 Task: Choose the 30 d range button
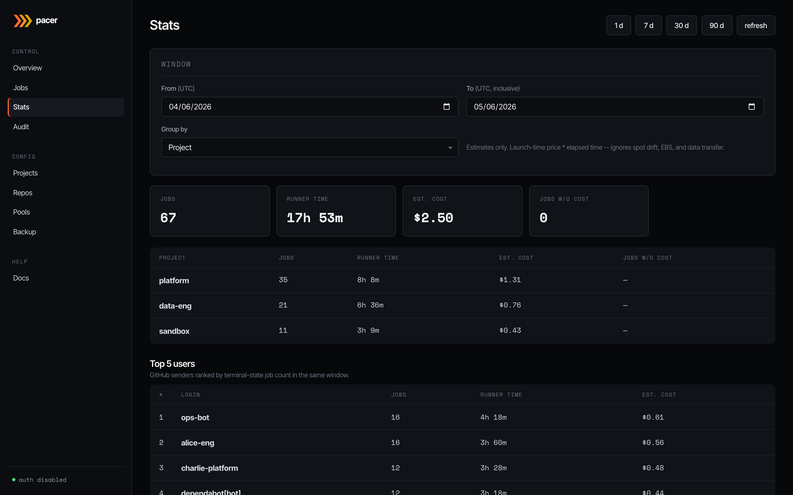681,25
